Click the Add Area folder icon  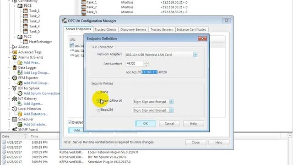point(20,62)
